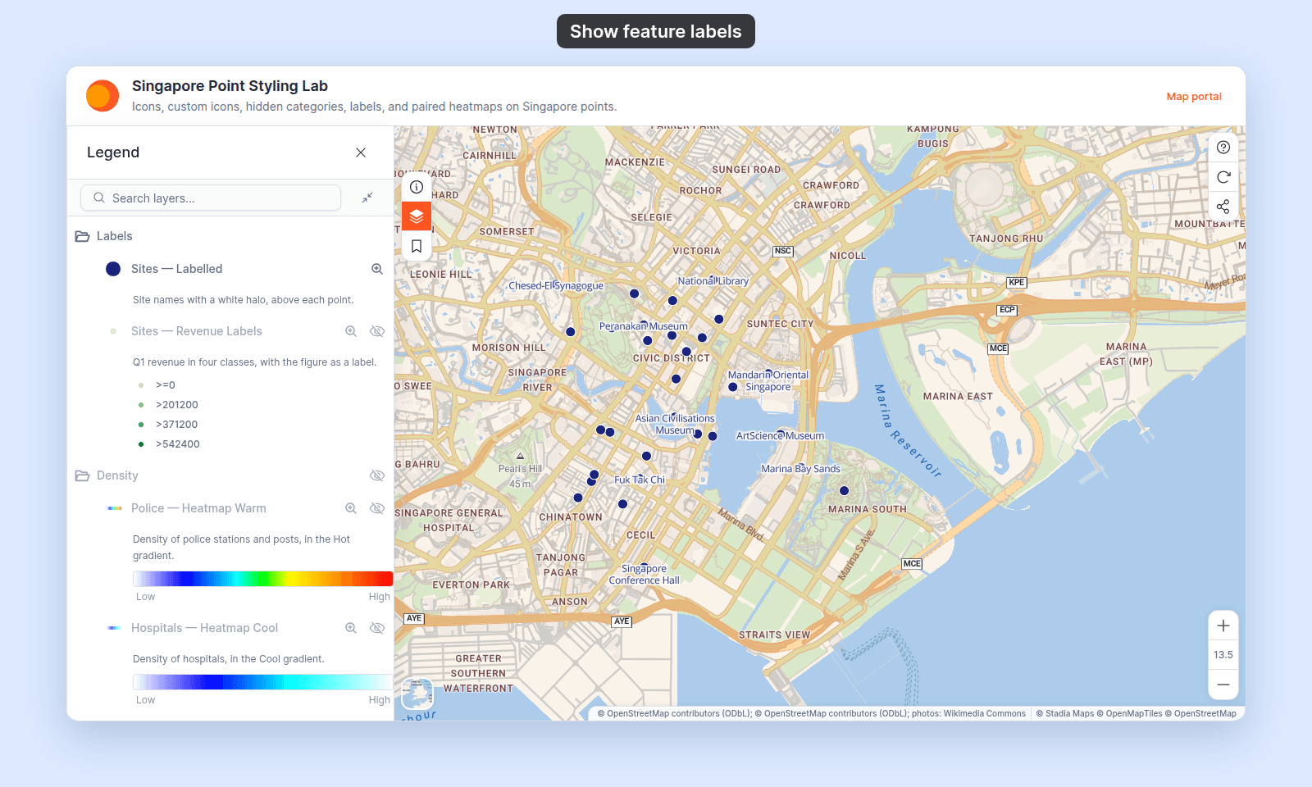Zoom out with the minus button
The width and height of the screenshot is (1312, 787).
pyautogui.click(x=1223, y=685)
